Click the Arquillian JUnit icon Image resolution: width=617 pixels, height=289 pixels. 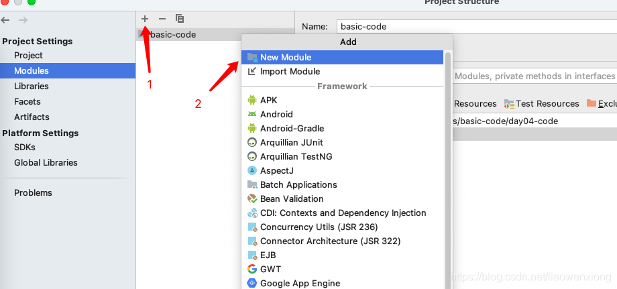pyautogui.click(x=252, y=142)
